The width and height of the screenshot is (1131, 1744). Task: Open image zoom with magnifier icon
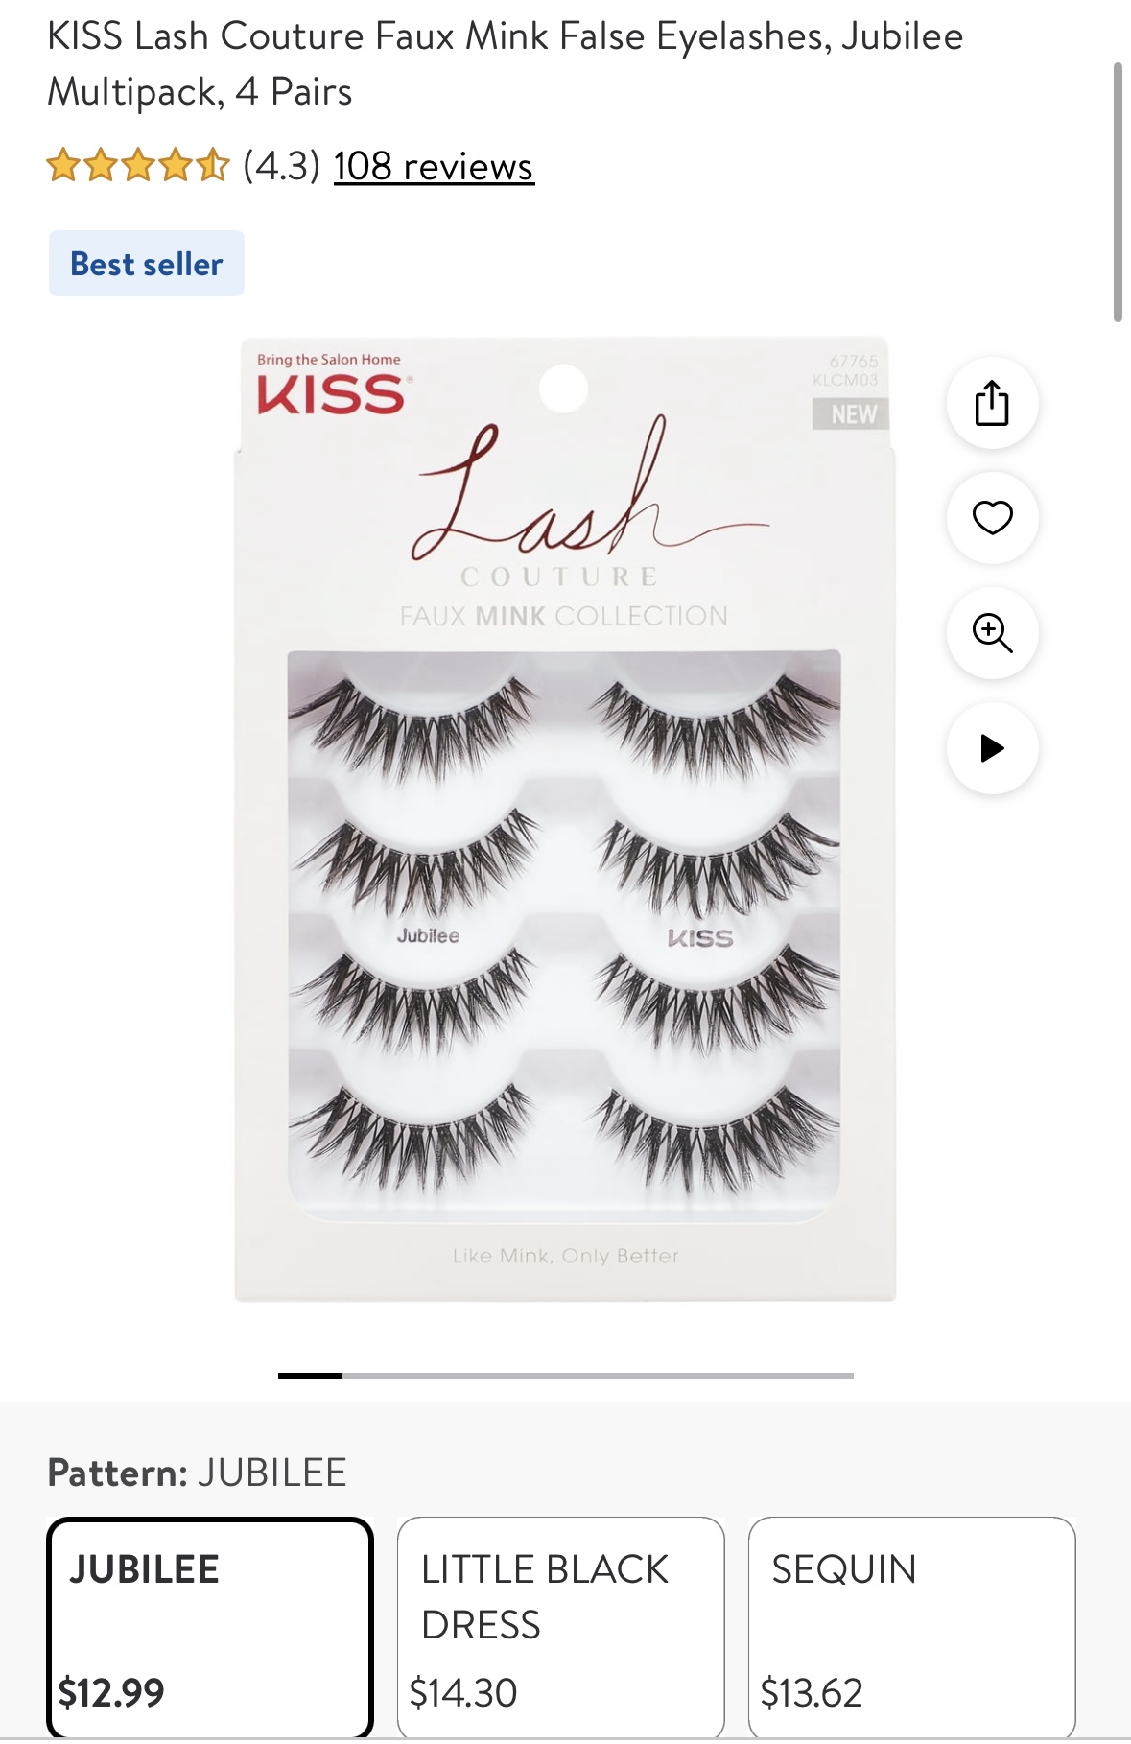[992, 633]
